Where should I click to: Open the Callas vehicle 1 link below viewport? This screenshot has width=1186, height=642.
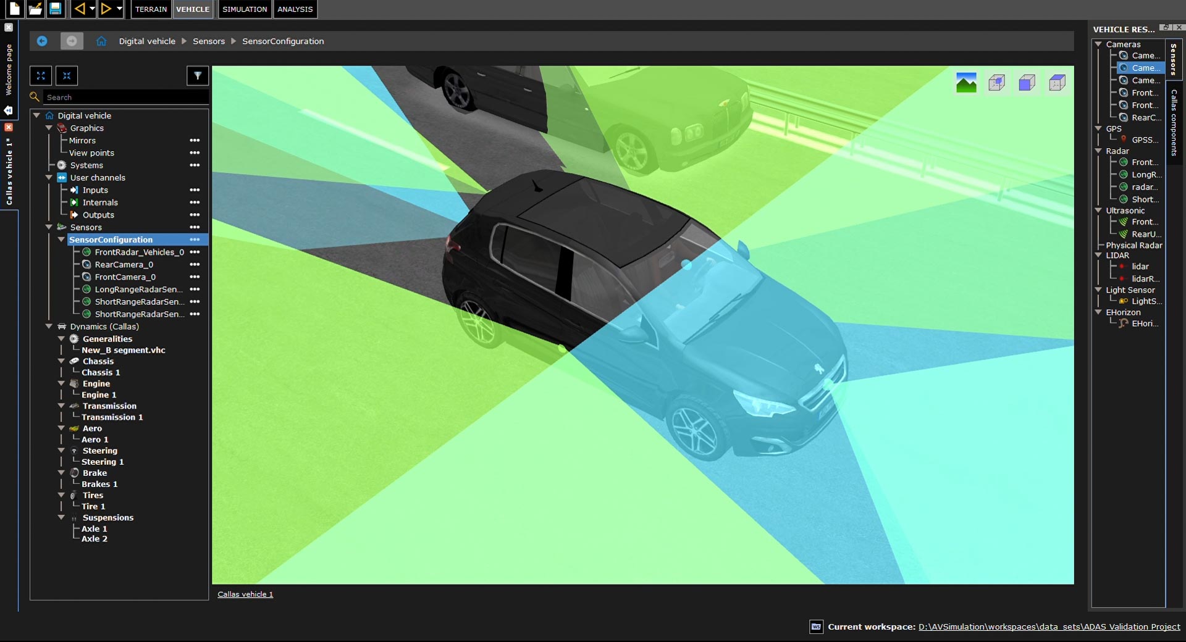pyautogui.click(x=245, y=594)
